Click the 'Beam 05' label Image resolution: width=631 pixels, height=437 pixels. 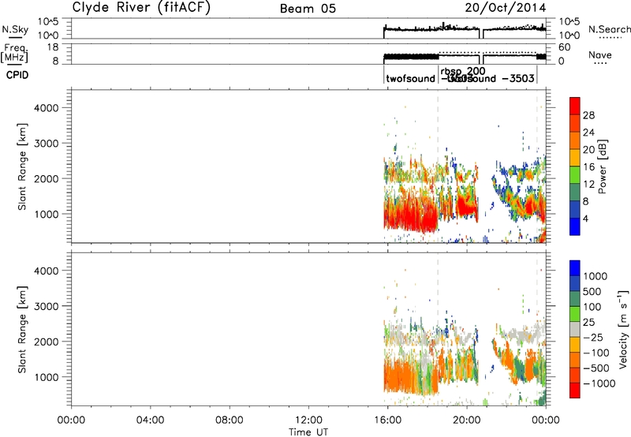[x=308, y=9]
